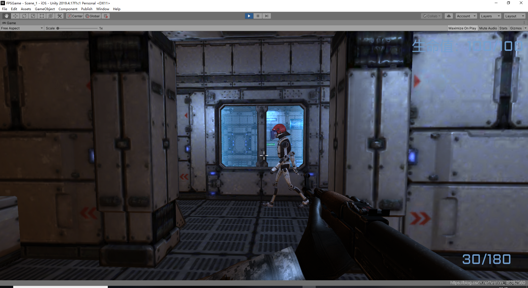528x288 pixels.
Task: Open the File menu
Action: [x=5, y=9]
